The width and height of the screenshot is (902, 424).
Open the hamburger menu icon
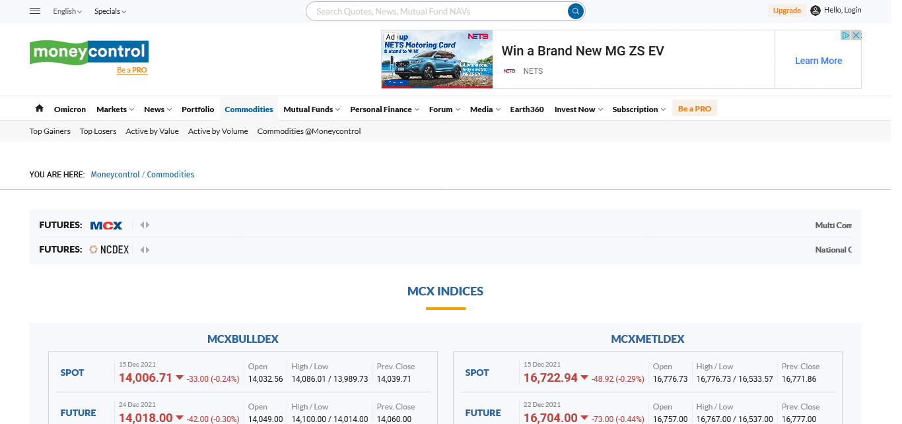(x=35, y=11)
